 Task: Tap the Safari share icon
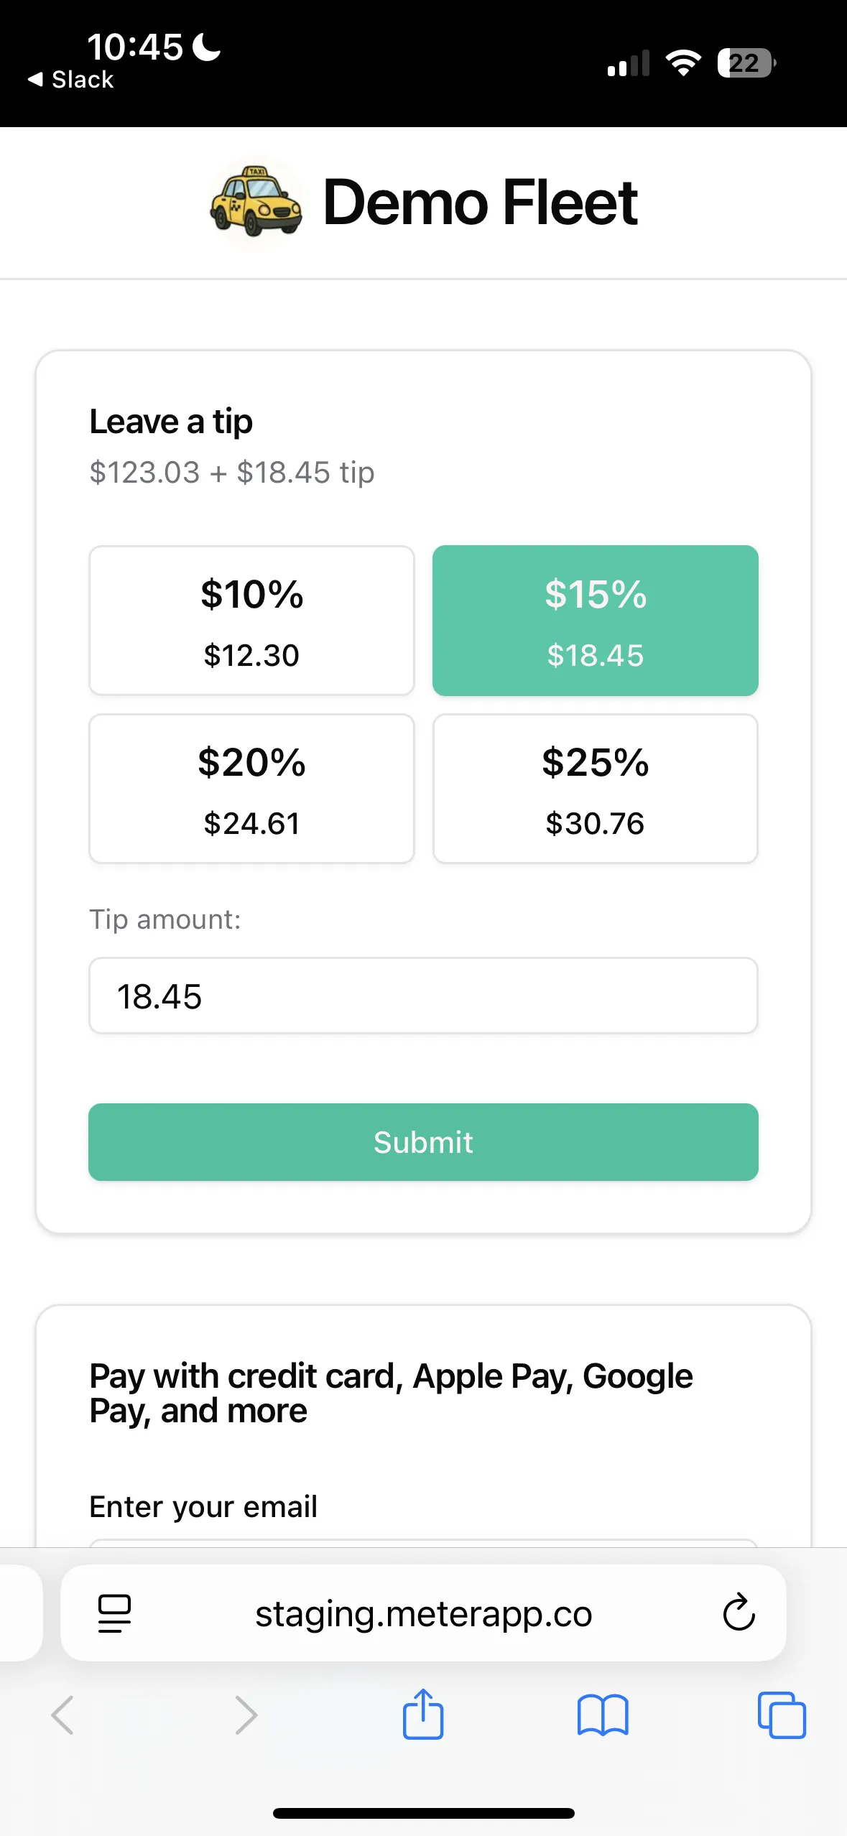(423, 1714)
